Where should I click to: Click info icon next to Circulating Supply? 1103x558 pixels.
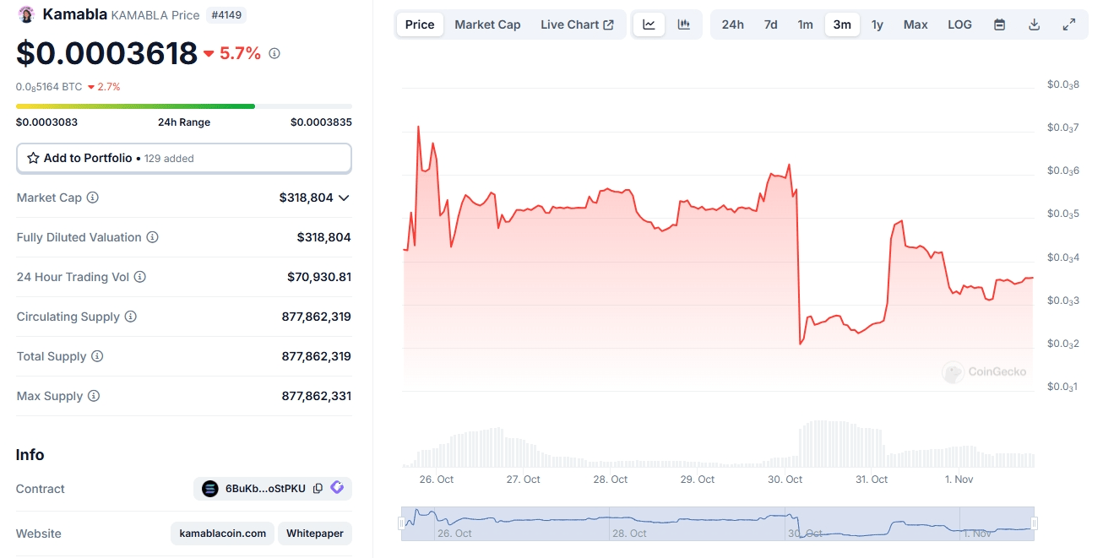pyautogui.click(x=131, y=317)
